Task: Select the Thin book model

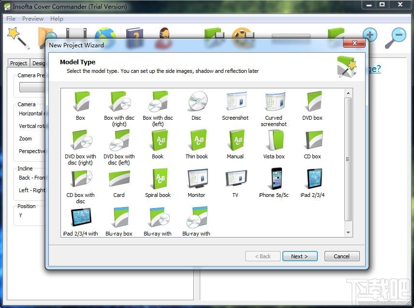Action: click(x=196, y=144)
